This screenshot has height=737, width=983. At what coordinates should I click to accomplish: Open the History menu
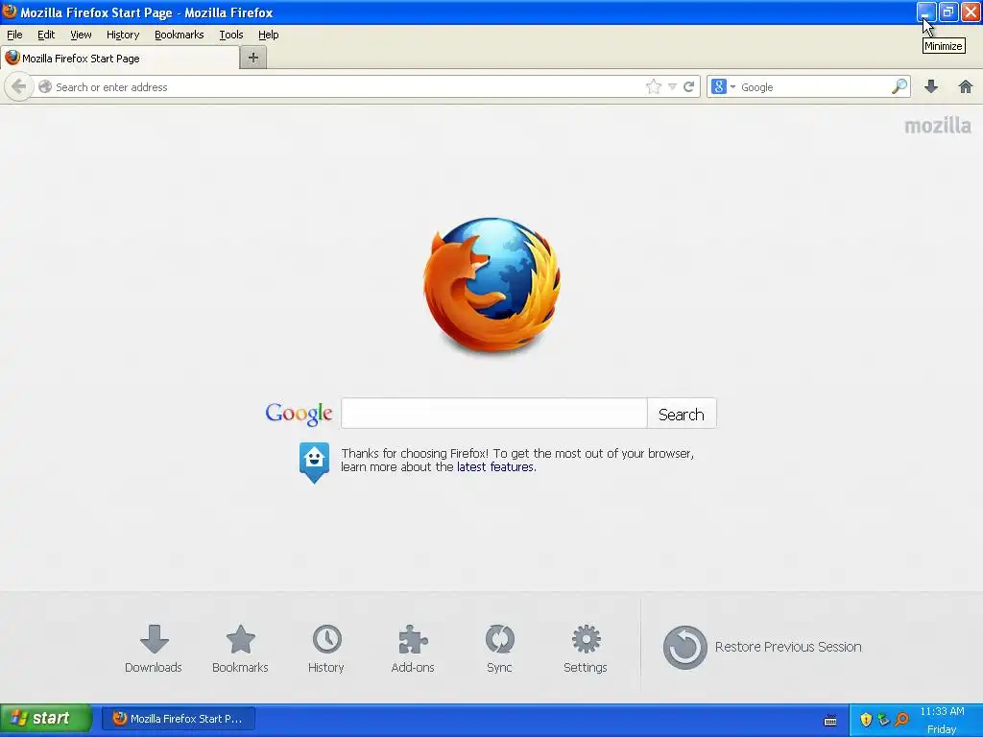122,35
